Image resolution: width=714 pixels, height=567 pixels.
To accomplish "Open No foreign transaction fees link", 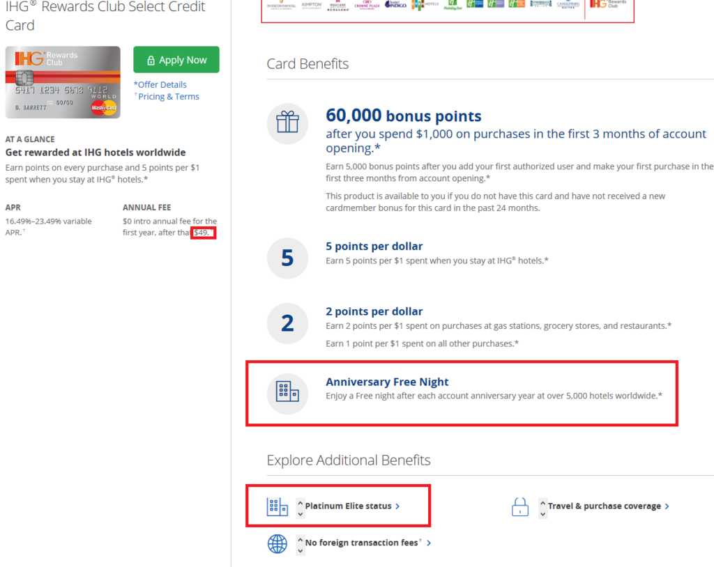I will pos(363,543).
